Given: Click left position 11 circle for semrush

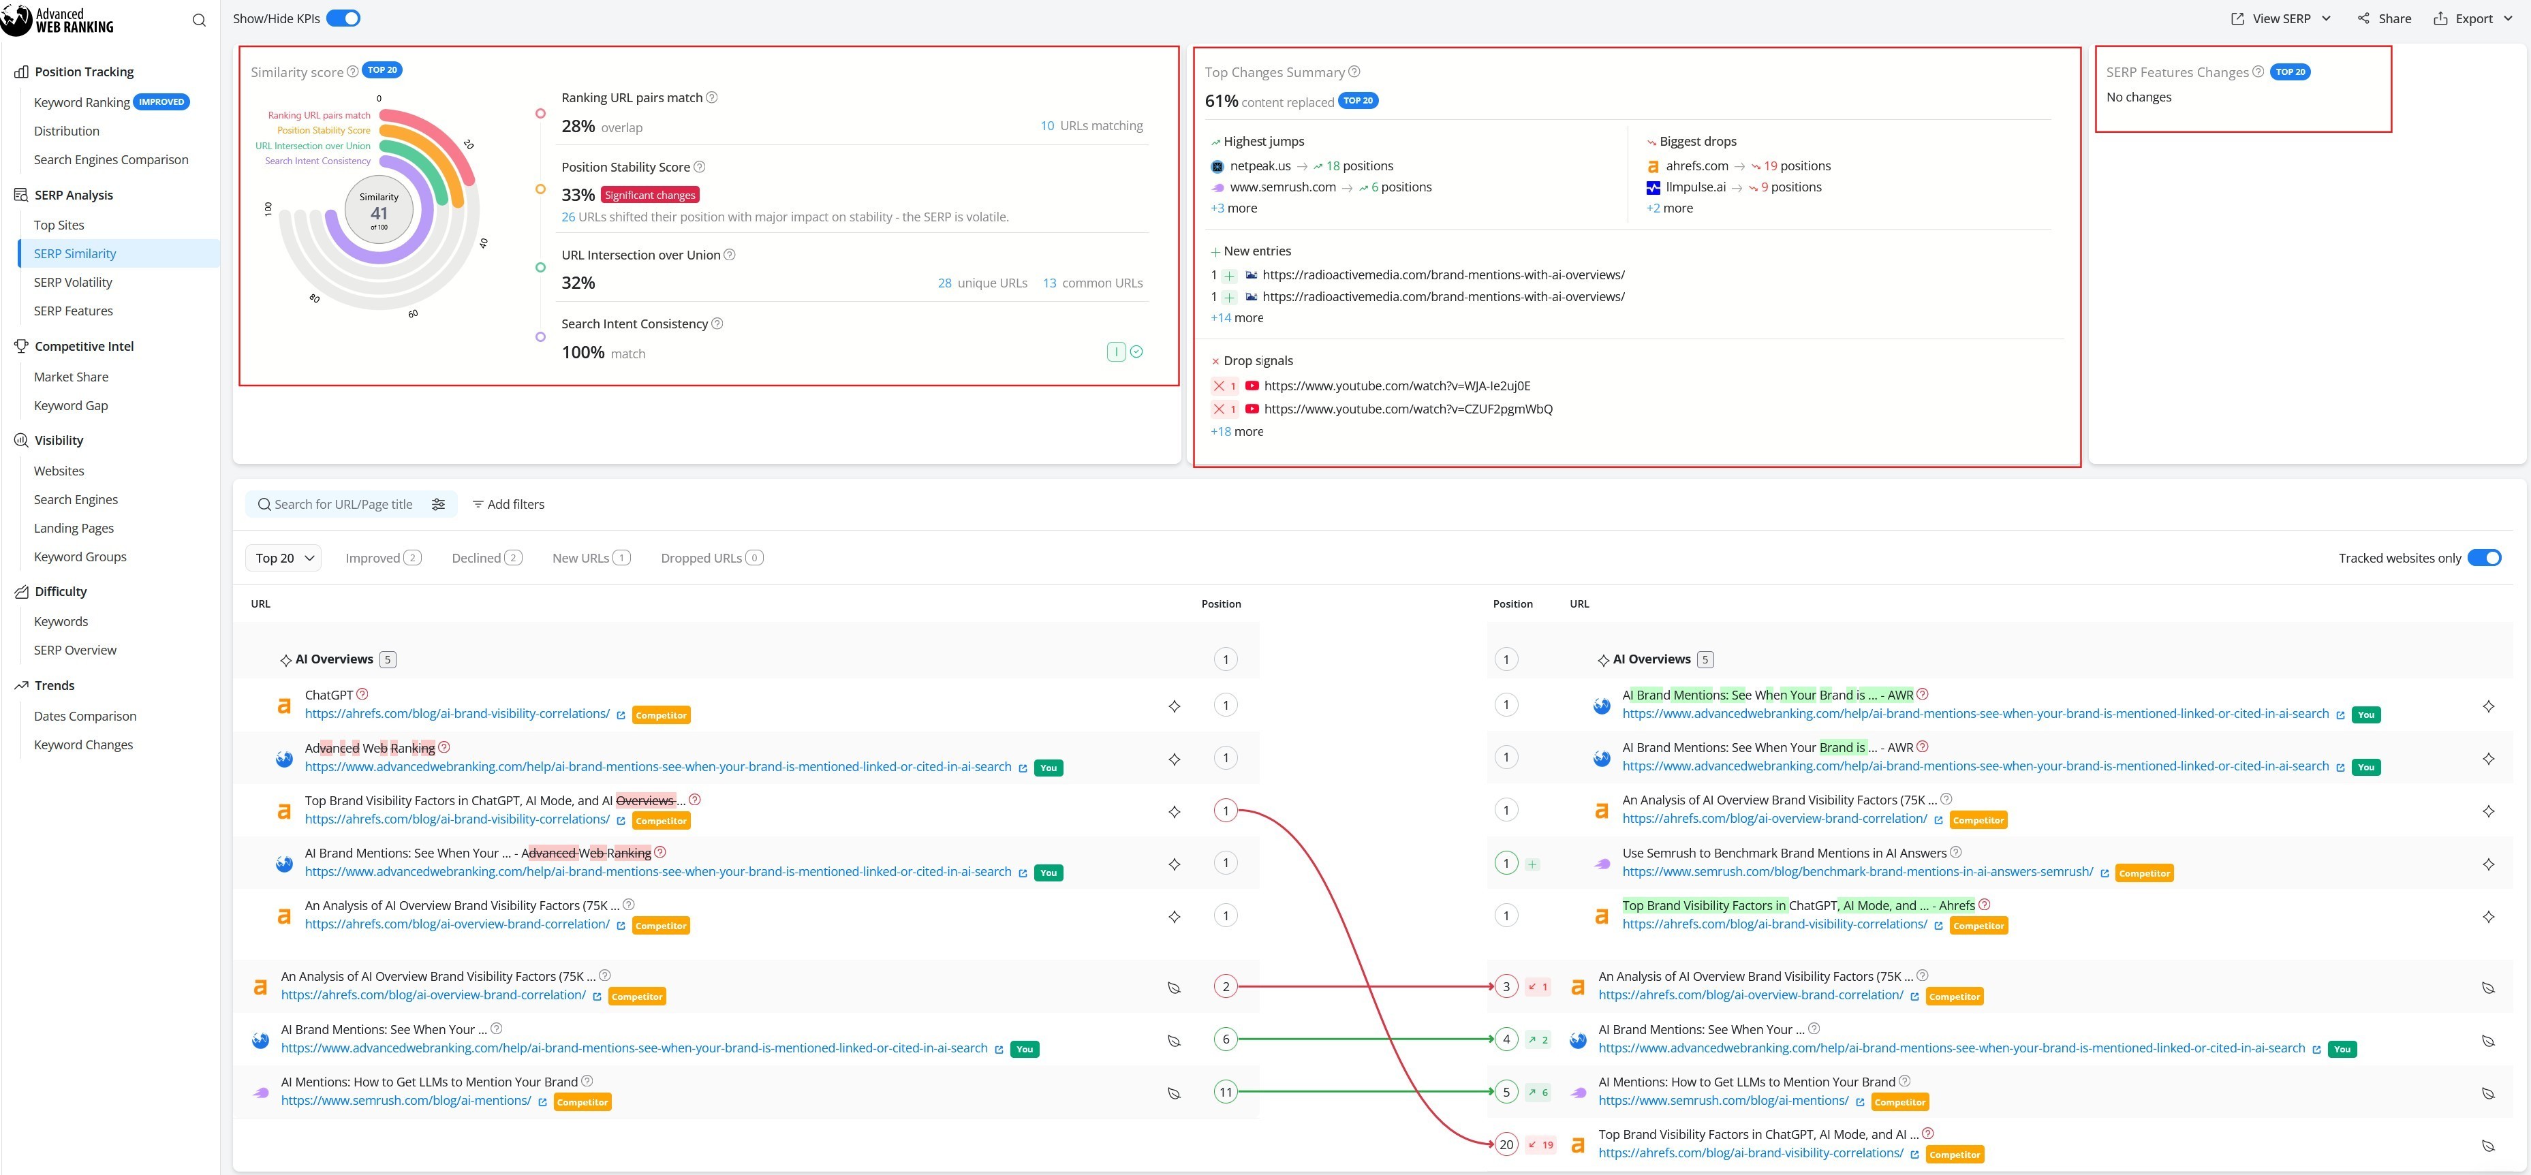Looking at the screenshot, I should click(1225, 1091).
